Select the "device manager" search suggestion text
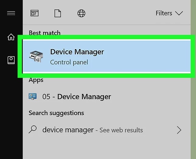196x159 pixels. pyautogui.click(x=68, y=130)
